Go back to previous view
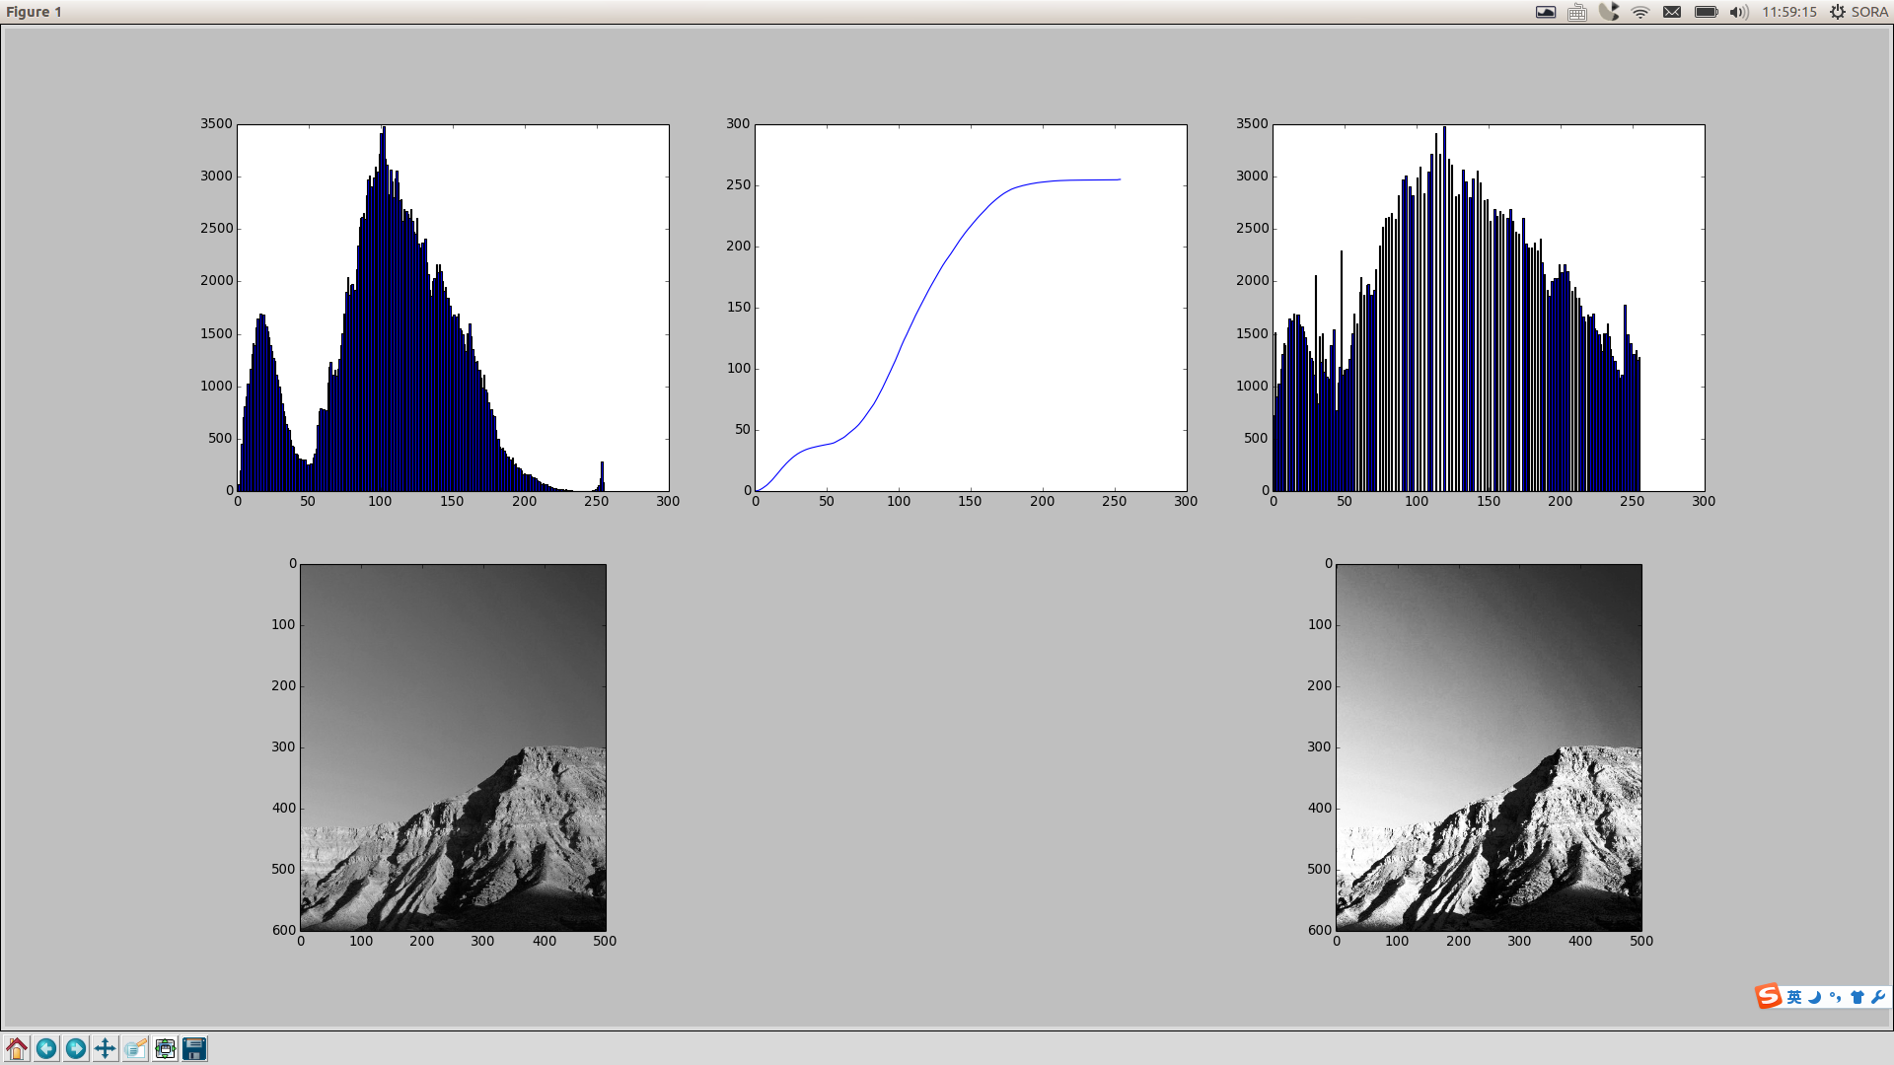The image size is (1894, 1065). tap(46, 1048)
